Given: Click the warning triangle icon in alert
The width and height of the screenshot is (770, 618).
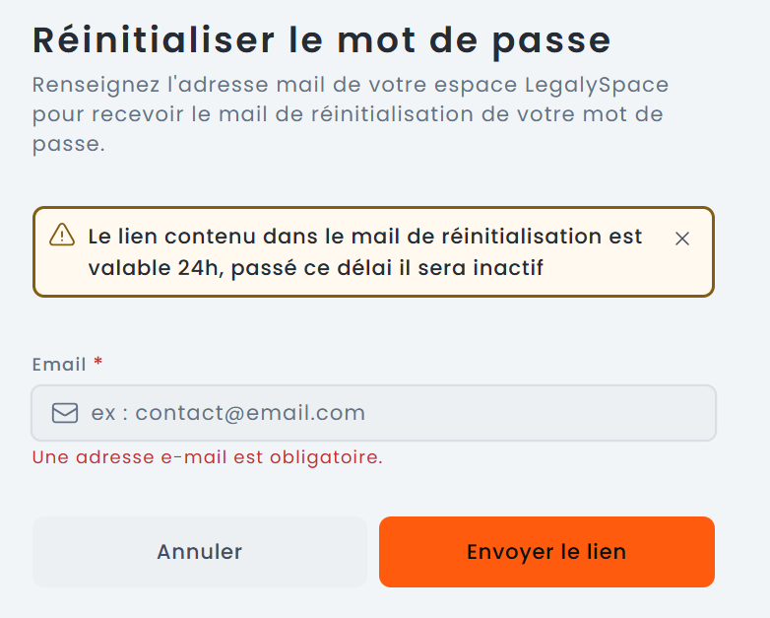Looking at the screenshot, I should click(62, 235).
